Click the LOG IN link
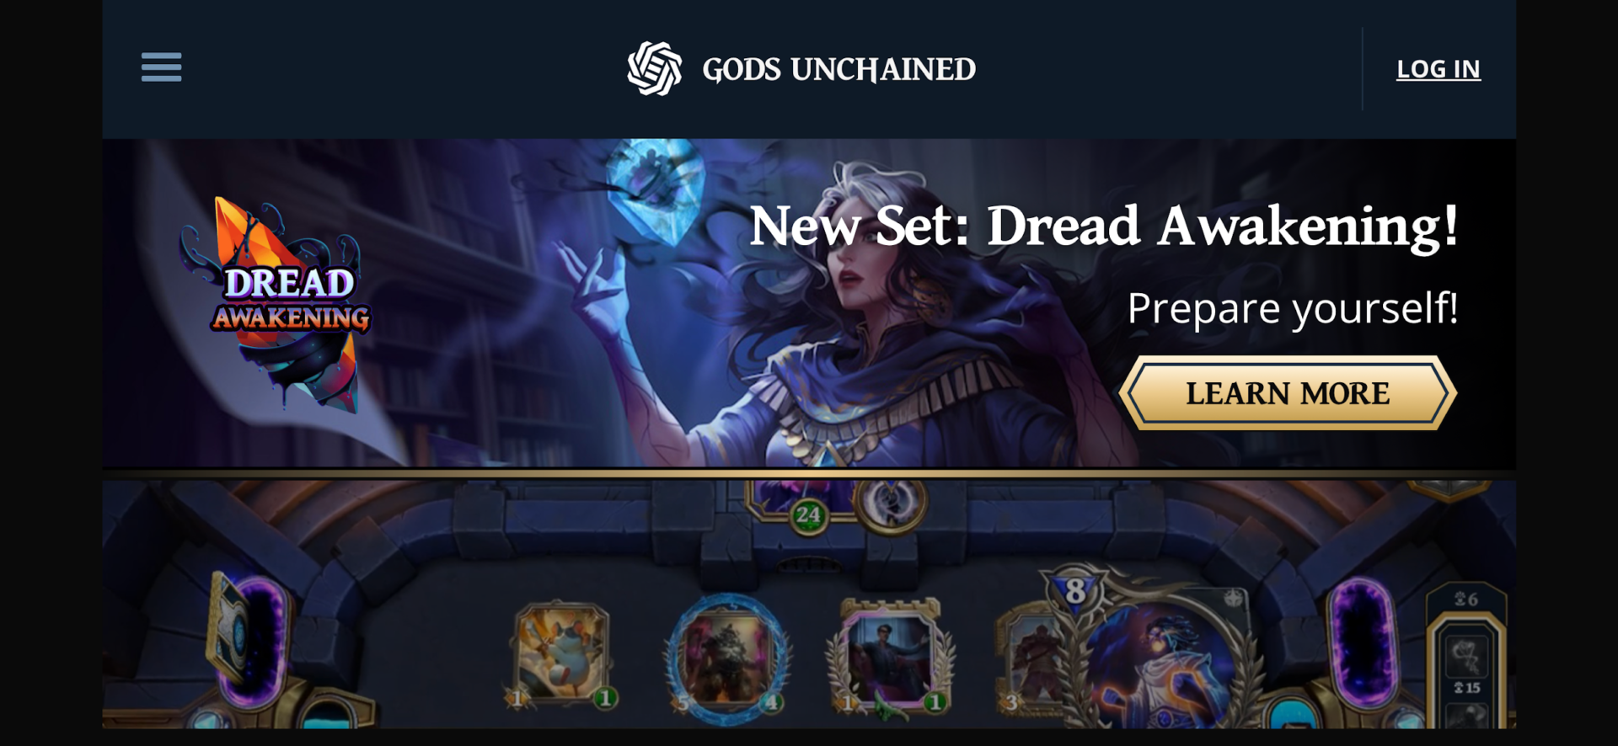The height and width of the screenshot is (746, 1618). coord(1438,69)
